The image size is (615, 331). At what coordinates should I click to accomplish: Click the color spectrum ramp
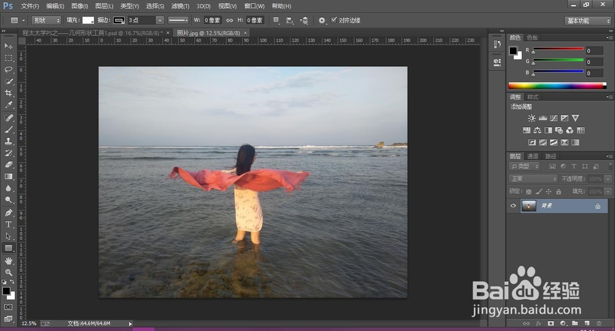557,86
